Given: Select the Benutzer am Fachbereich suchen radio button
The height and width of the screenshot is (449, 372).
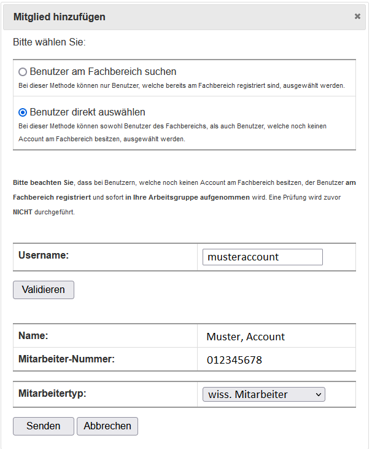Looking at the screenshot, I should point(23,72).
